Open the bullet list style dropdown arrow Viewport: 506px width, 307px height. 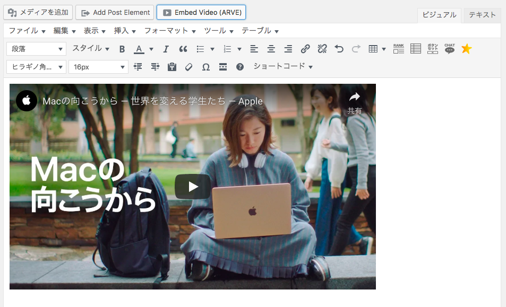point(212,49)
